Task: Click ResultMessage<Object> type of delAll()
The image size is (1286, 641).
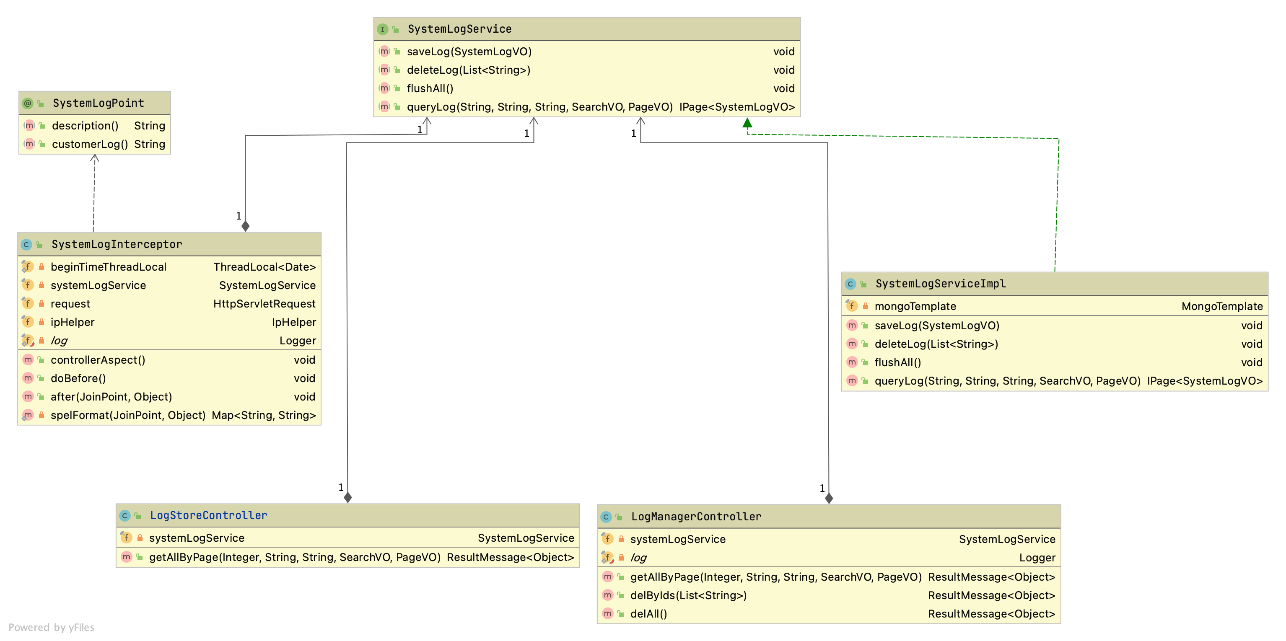Action: (x=991, y=614)
